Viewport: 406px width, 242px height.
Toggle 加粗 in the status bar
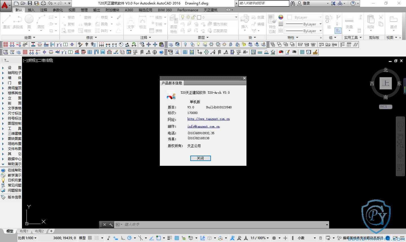(367, 238)
